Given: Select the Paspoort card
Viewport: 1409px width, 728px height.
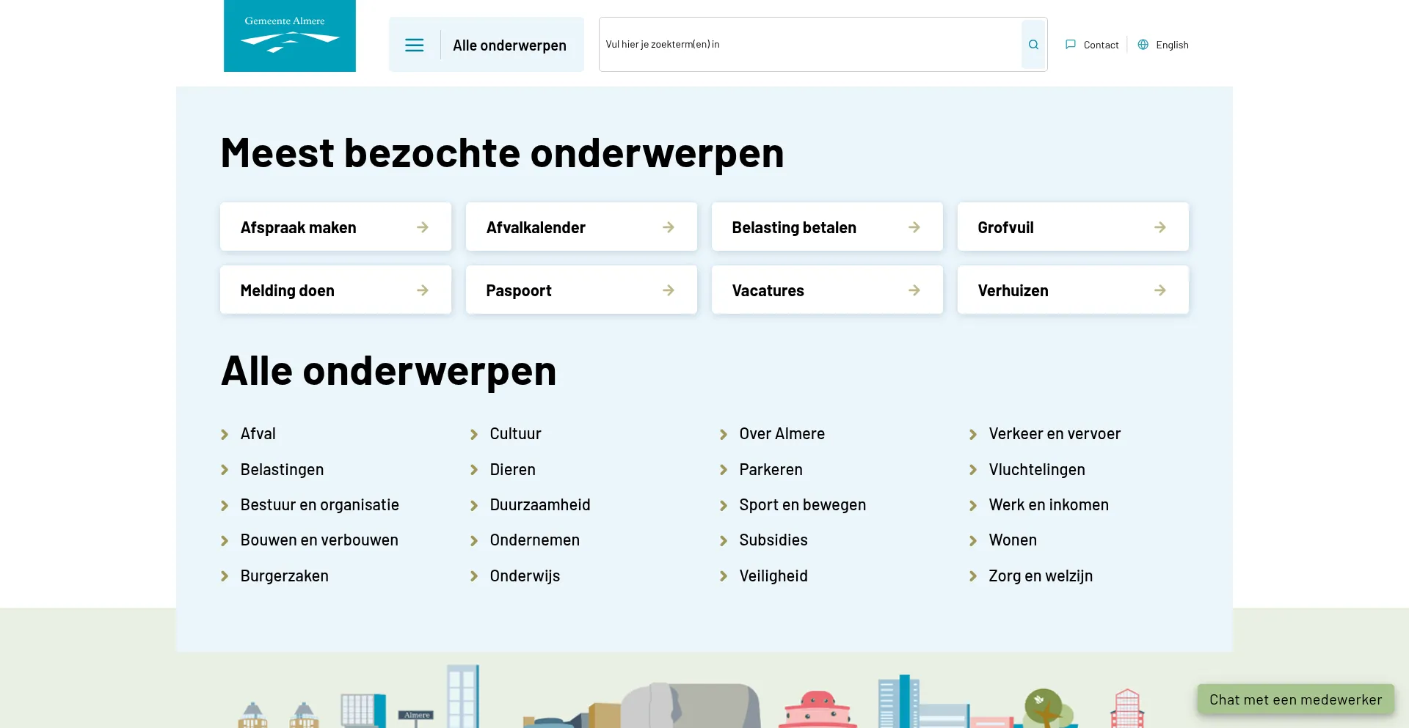Looking at the screenshot, I should pos(580,290).
